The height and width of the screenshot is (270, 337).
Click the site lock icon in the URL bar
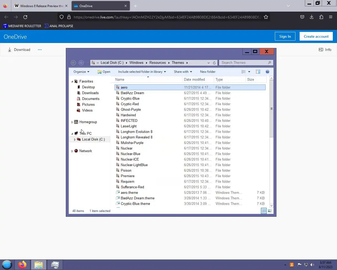pyautogui.click(x=69, y=17)
